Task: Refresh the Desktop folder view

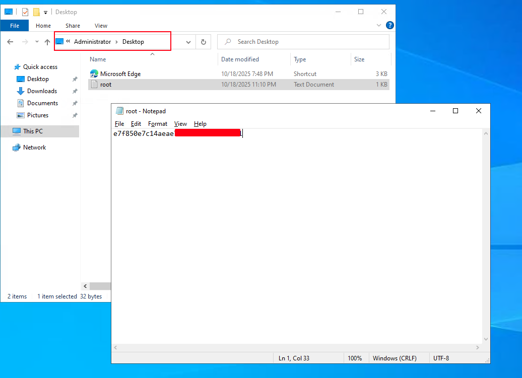Action: point(204,42)
